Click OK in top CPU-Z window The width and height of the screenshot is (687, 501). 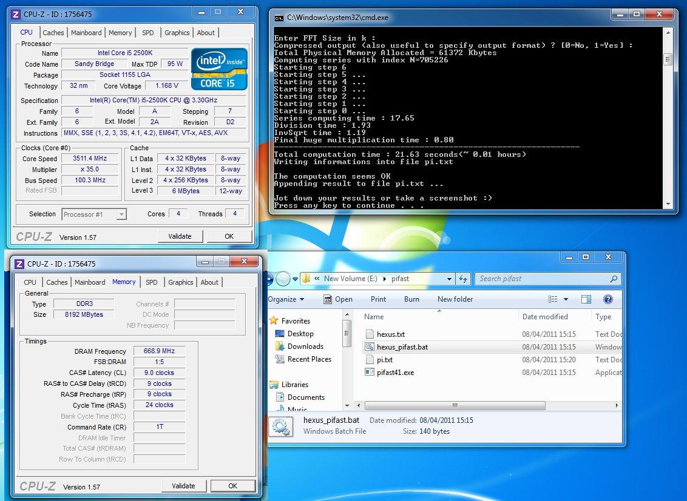229,236
